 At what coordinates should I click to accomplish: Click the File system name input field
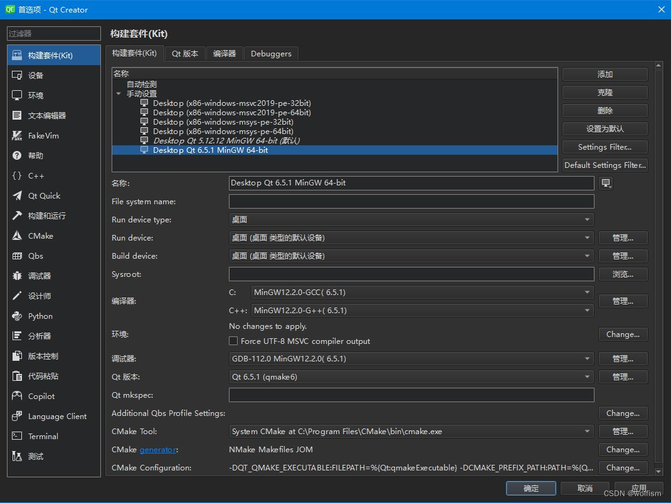pos(411,201)
